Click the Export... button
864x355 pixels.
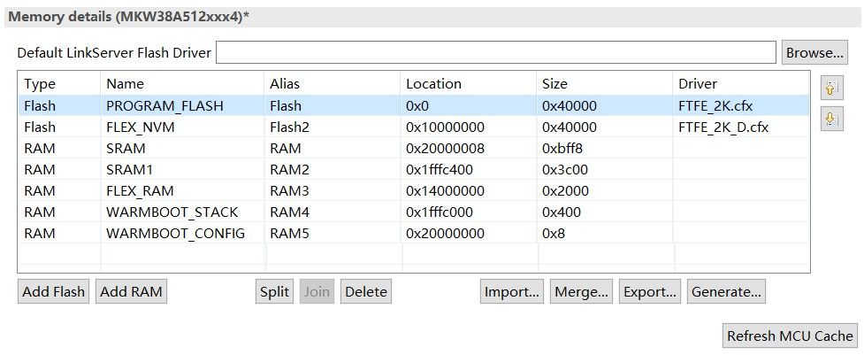coord(650,291)
